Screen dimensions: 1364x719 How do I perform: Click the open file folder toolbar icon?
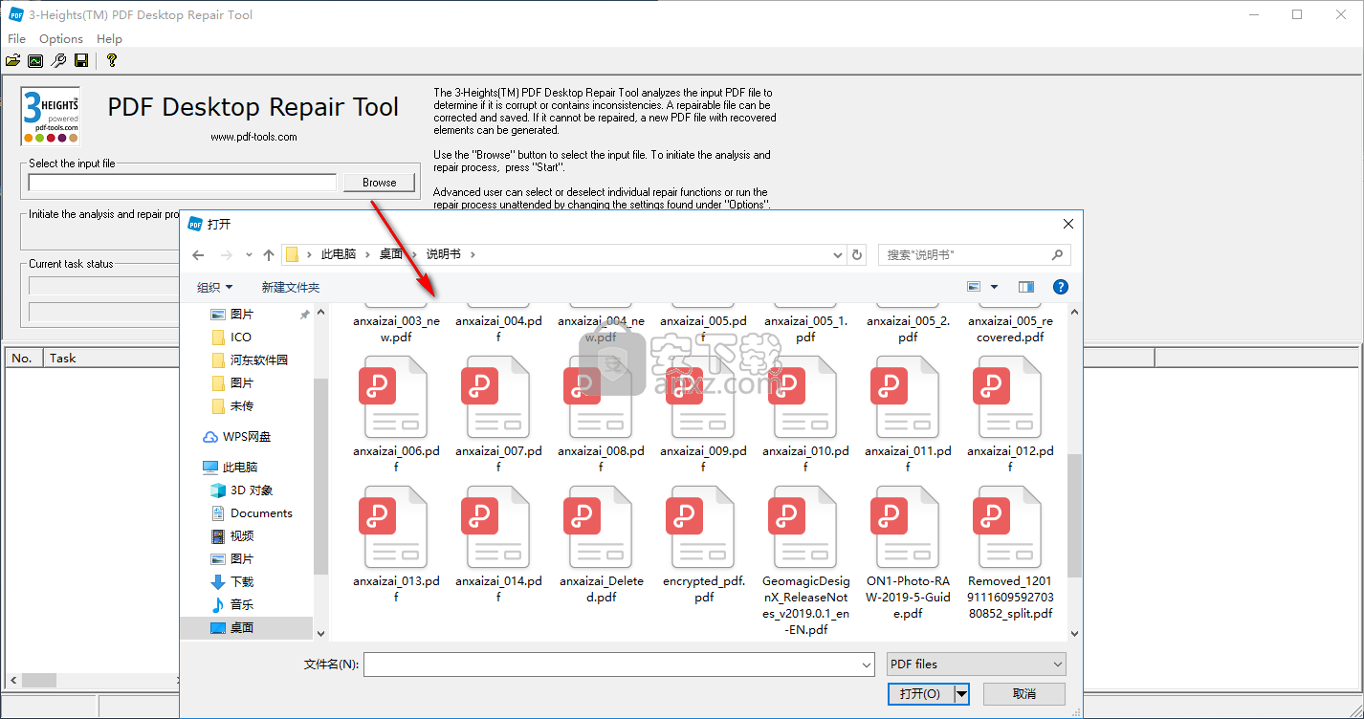pyautogui.click(x=12, y=60)
